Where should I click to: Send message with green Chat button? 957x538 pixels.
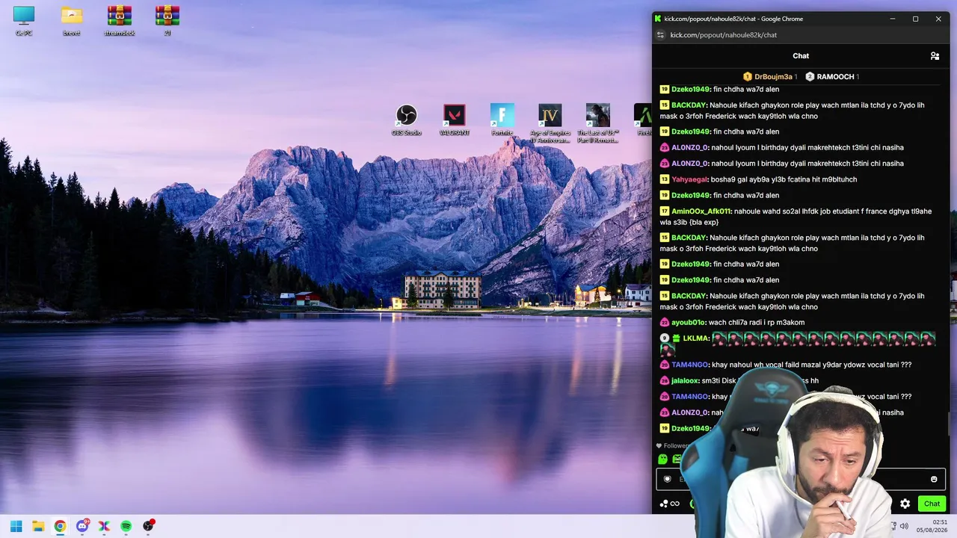932,504
